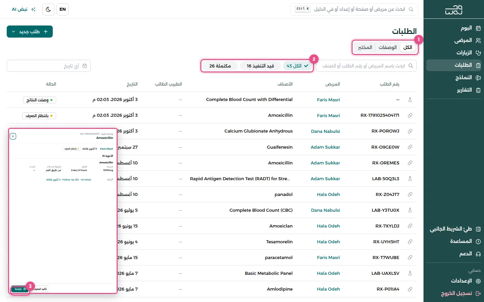Click Confirm dispensing (تأكيد الصرف) in the panel
The width and height of the screenshot is (484, 302).
pos(40,289)
